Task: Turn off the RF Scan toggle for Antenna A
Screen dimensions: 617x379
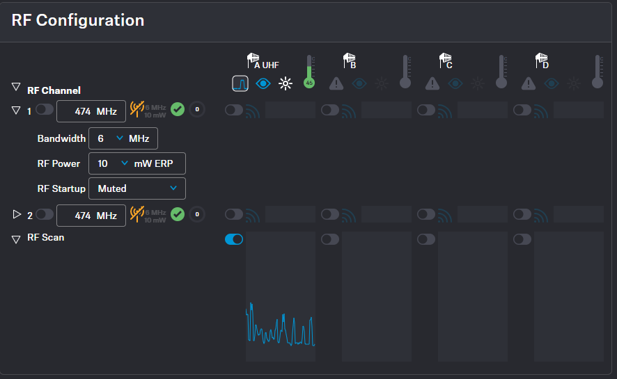Action: 234,239
